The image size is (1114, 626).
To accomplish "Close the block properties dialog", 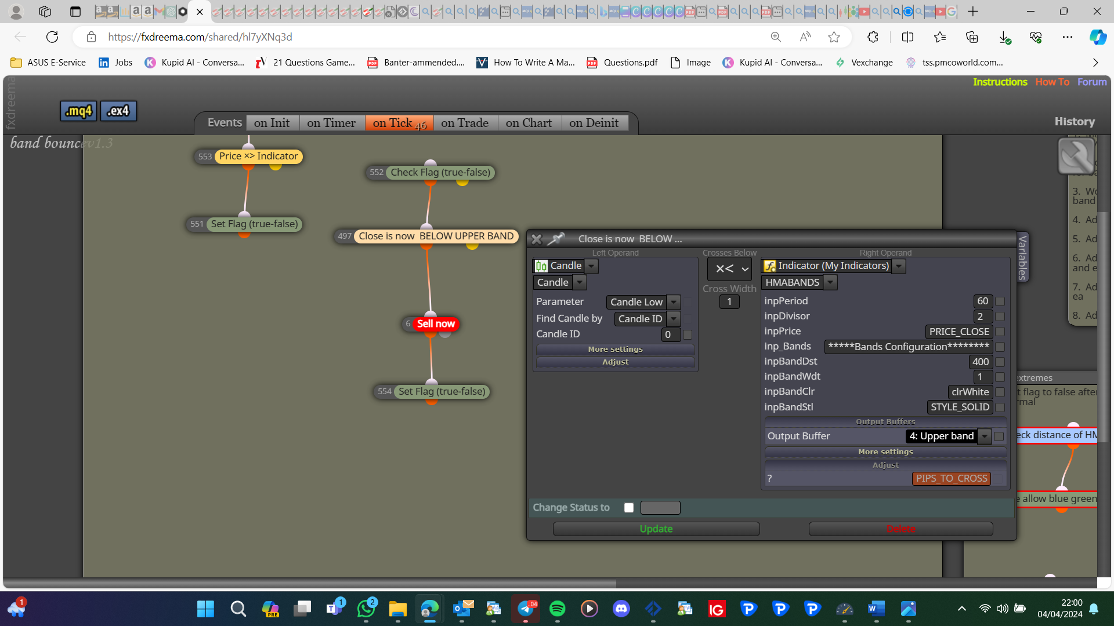I will click(x=537, y=239).
